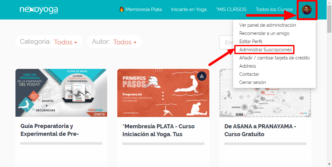Click the fire icon beside Membresía Plata

coord(121,9)
